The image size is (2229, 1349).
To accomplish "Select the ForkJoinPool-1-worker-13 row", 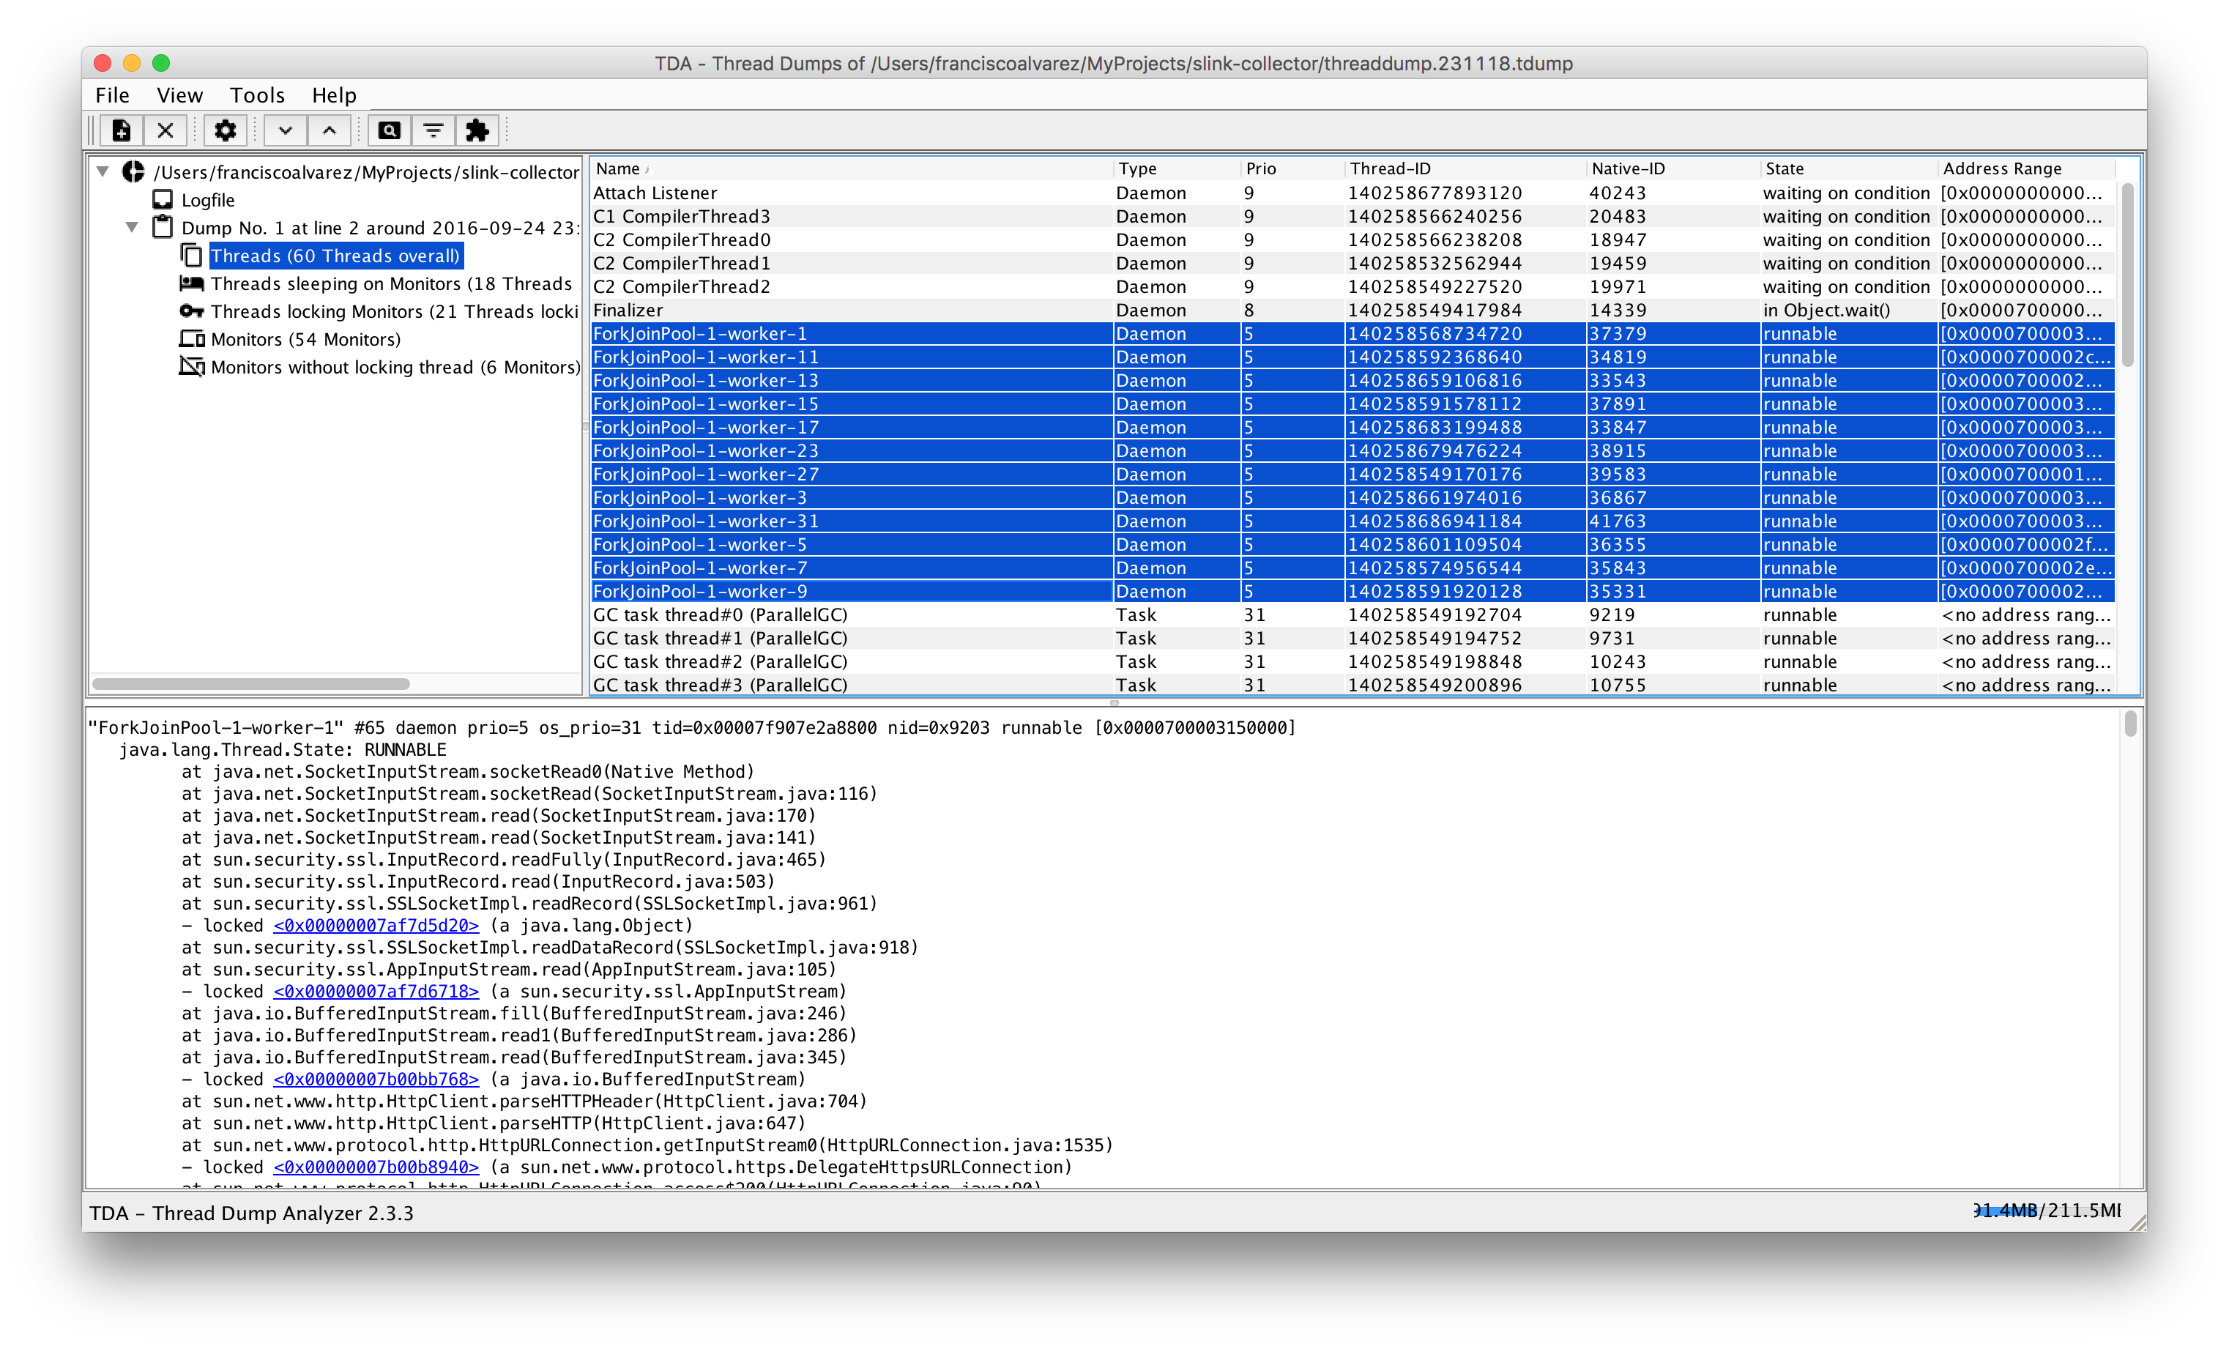I will click(1352, 381).
